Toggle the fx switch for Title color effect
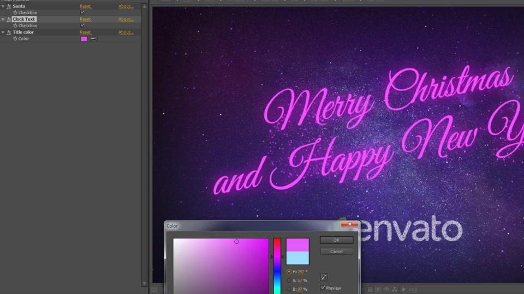The height and width of the screenshot is (294, 524). point(9,32)
